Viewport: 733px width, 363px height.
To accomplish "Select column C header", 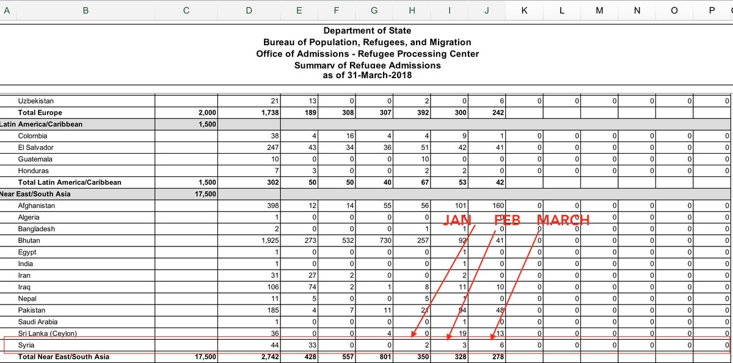I will [186, 10].
